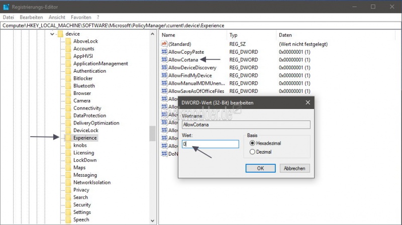The image size is (402, 225).
Task: Click the Registry Editor app icon in title bar
Action: click(6, 7)
